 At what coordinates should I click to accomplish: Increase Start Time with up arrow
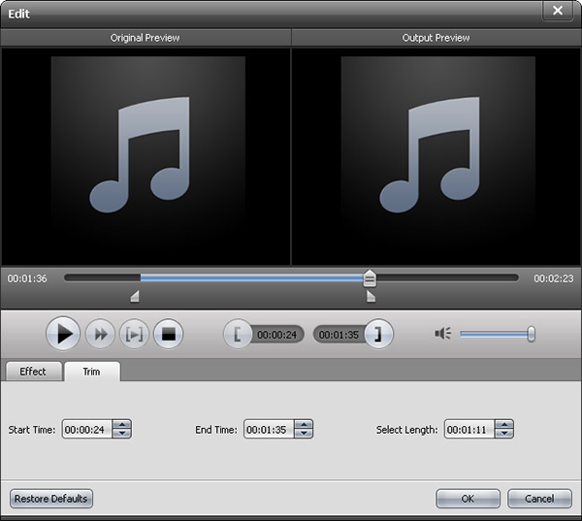pos(122,425)
